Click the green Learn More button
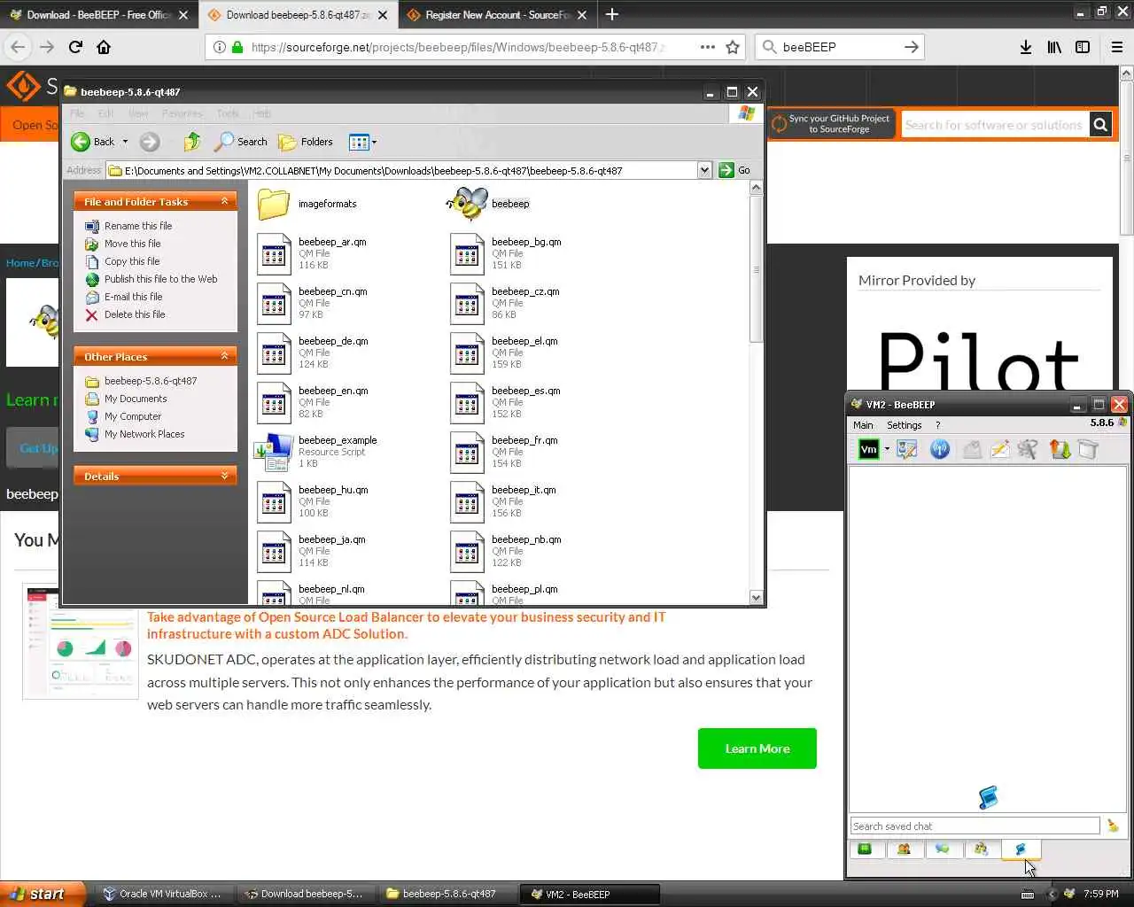 [757, 748]
